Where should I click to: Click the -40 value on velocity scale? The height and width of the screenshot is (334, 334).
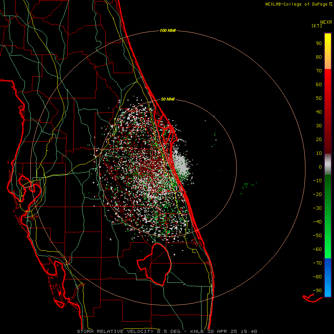[x=317, y=222]
